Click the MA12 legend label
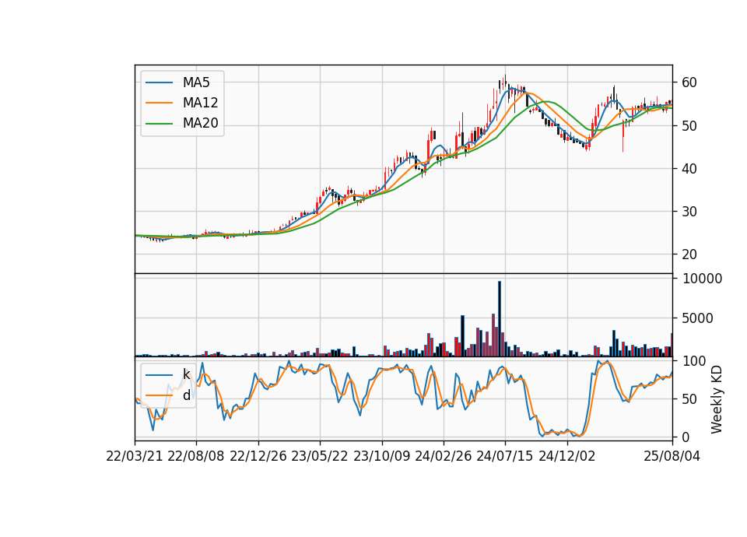 coord(200,103)
